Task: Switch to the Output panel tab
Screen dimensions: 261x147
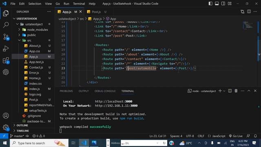Action: click(84, 91)
